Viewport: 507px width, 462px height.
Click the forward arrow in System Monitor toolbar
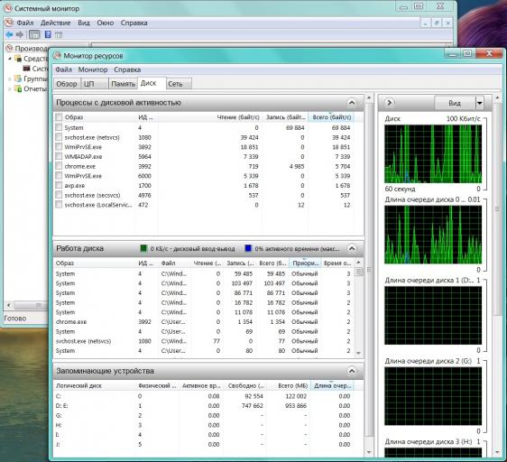tap(20, 34)
